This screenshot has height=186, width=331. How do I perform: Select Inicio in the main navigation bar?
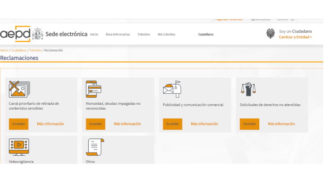[94, 34]
